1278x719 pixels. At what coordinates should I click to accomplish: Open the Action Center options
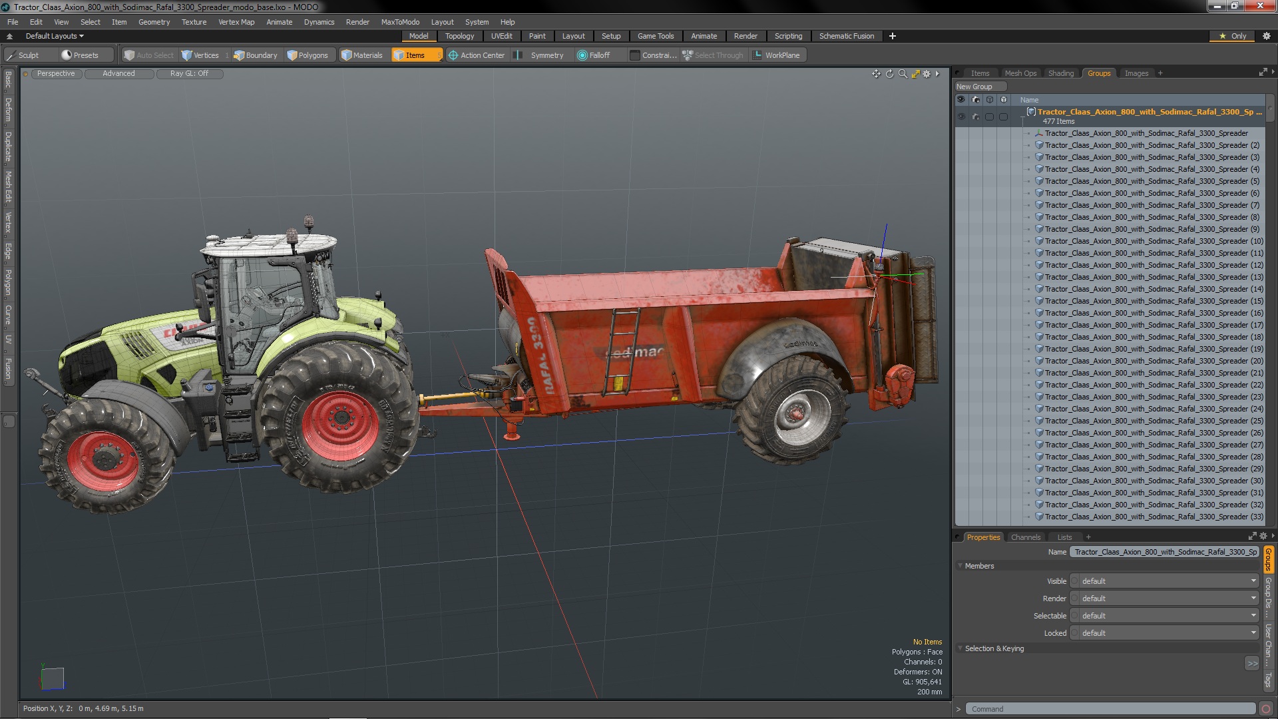477,55
